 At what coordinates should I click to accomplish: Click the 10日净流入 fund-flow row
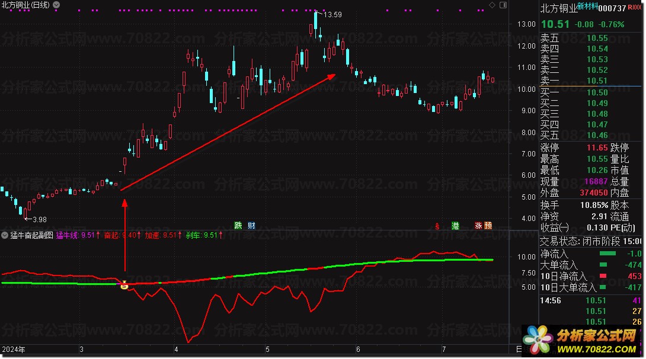[591, 276]
